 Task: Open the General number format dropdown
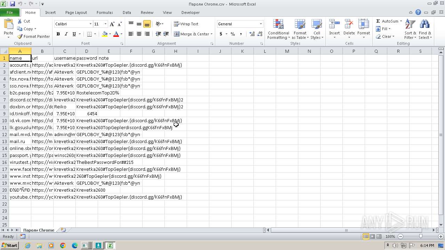click(x=261, y=24)
